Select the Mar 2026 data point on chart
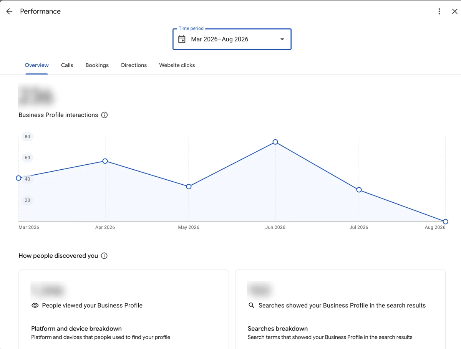Viewport: 461px width, 349px height. (18, 178)
